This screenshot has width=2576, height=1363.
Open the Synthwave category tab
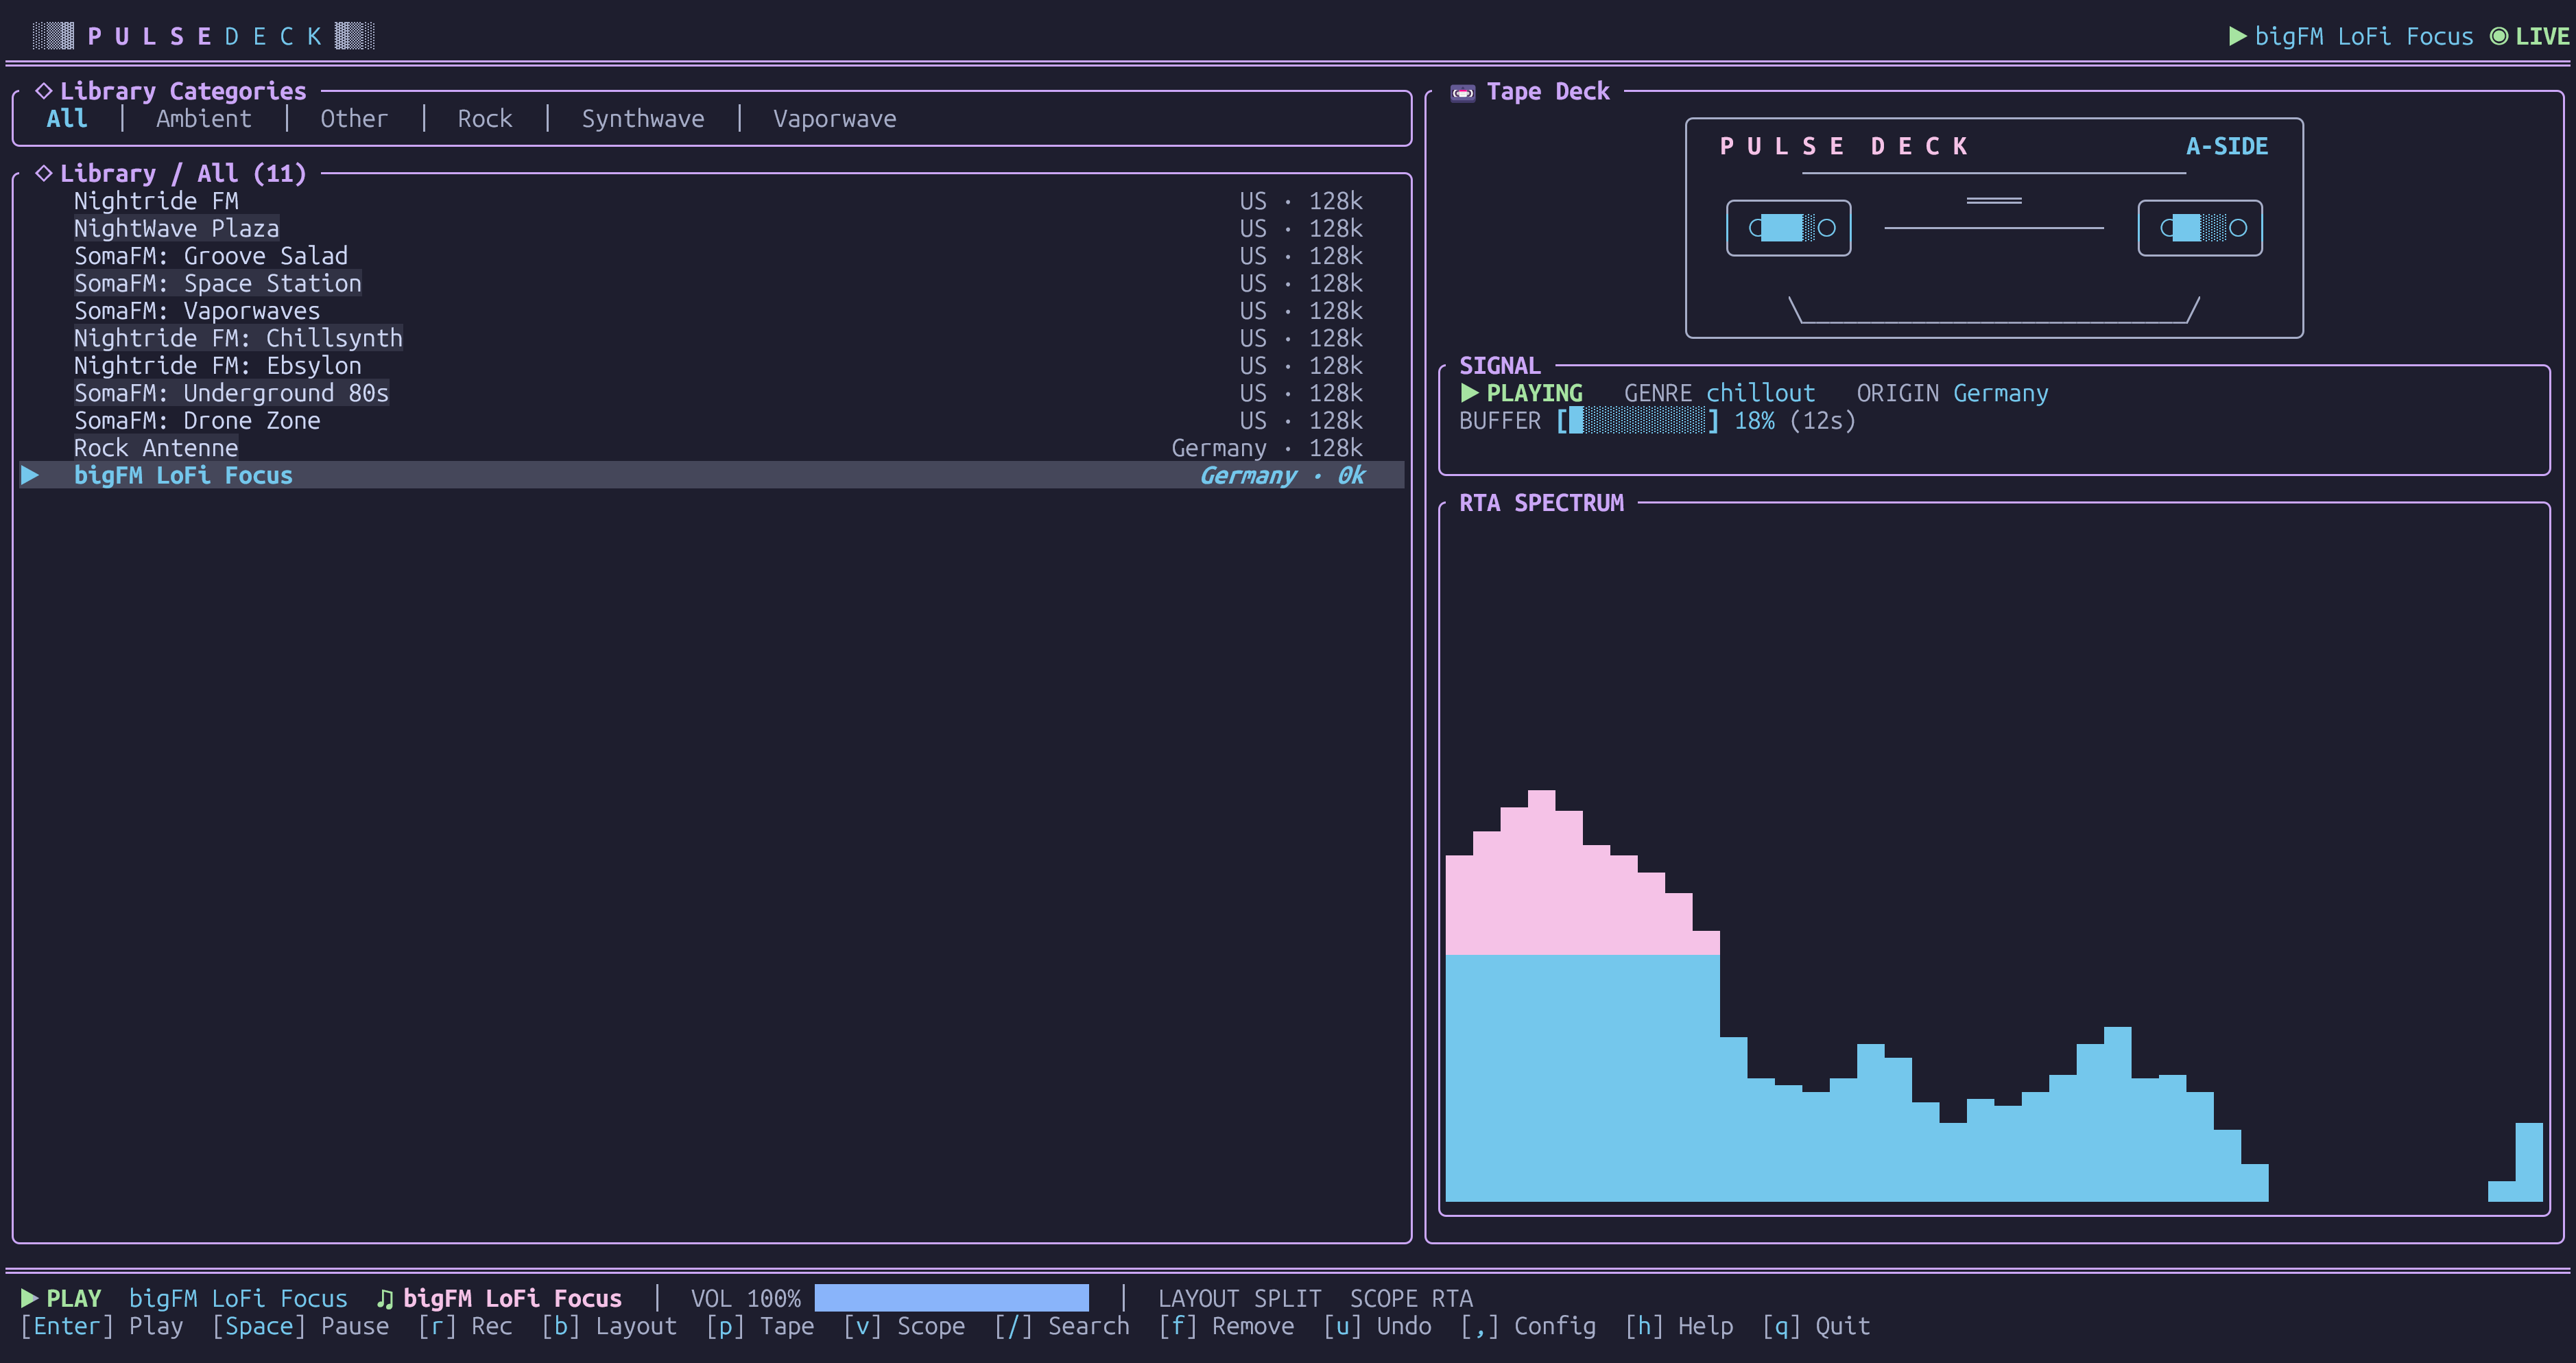(643, 119)
